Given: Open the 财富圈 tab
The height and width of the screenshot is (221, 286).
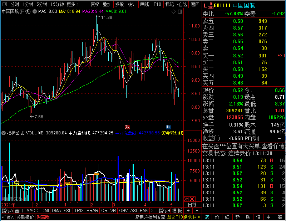Looking at the screenshot, I should tap(43, 217).
